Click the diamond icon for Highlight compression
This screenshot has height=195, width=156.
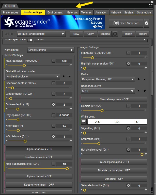128,64
